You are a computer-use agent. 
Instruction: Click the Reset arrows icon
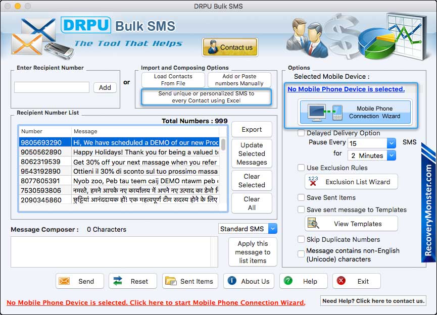(118, 281)
